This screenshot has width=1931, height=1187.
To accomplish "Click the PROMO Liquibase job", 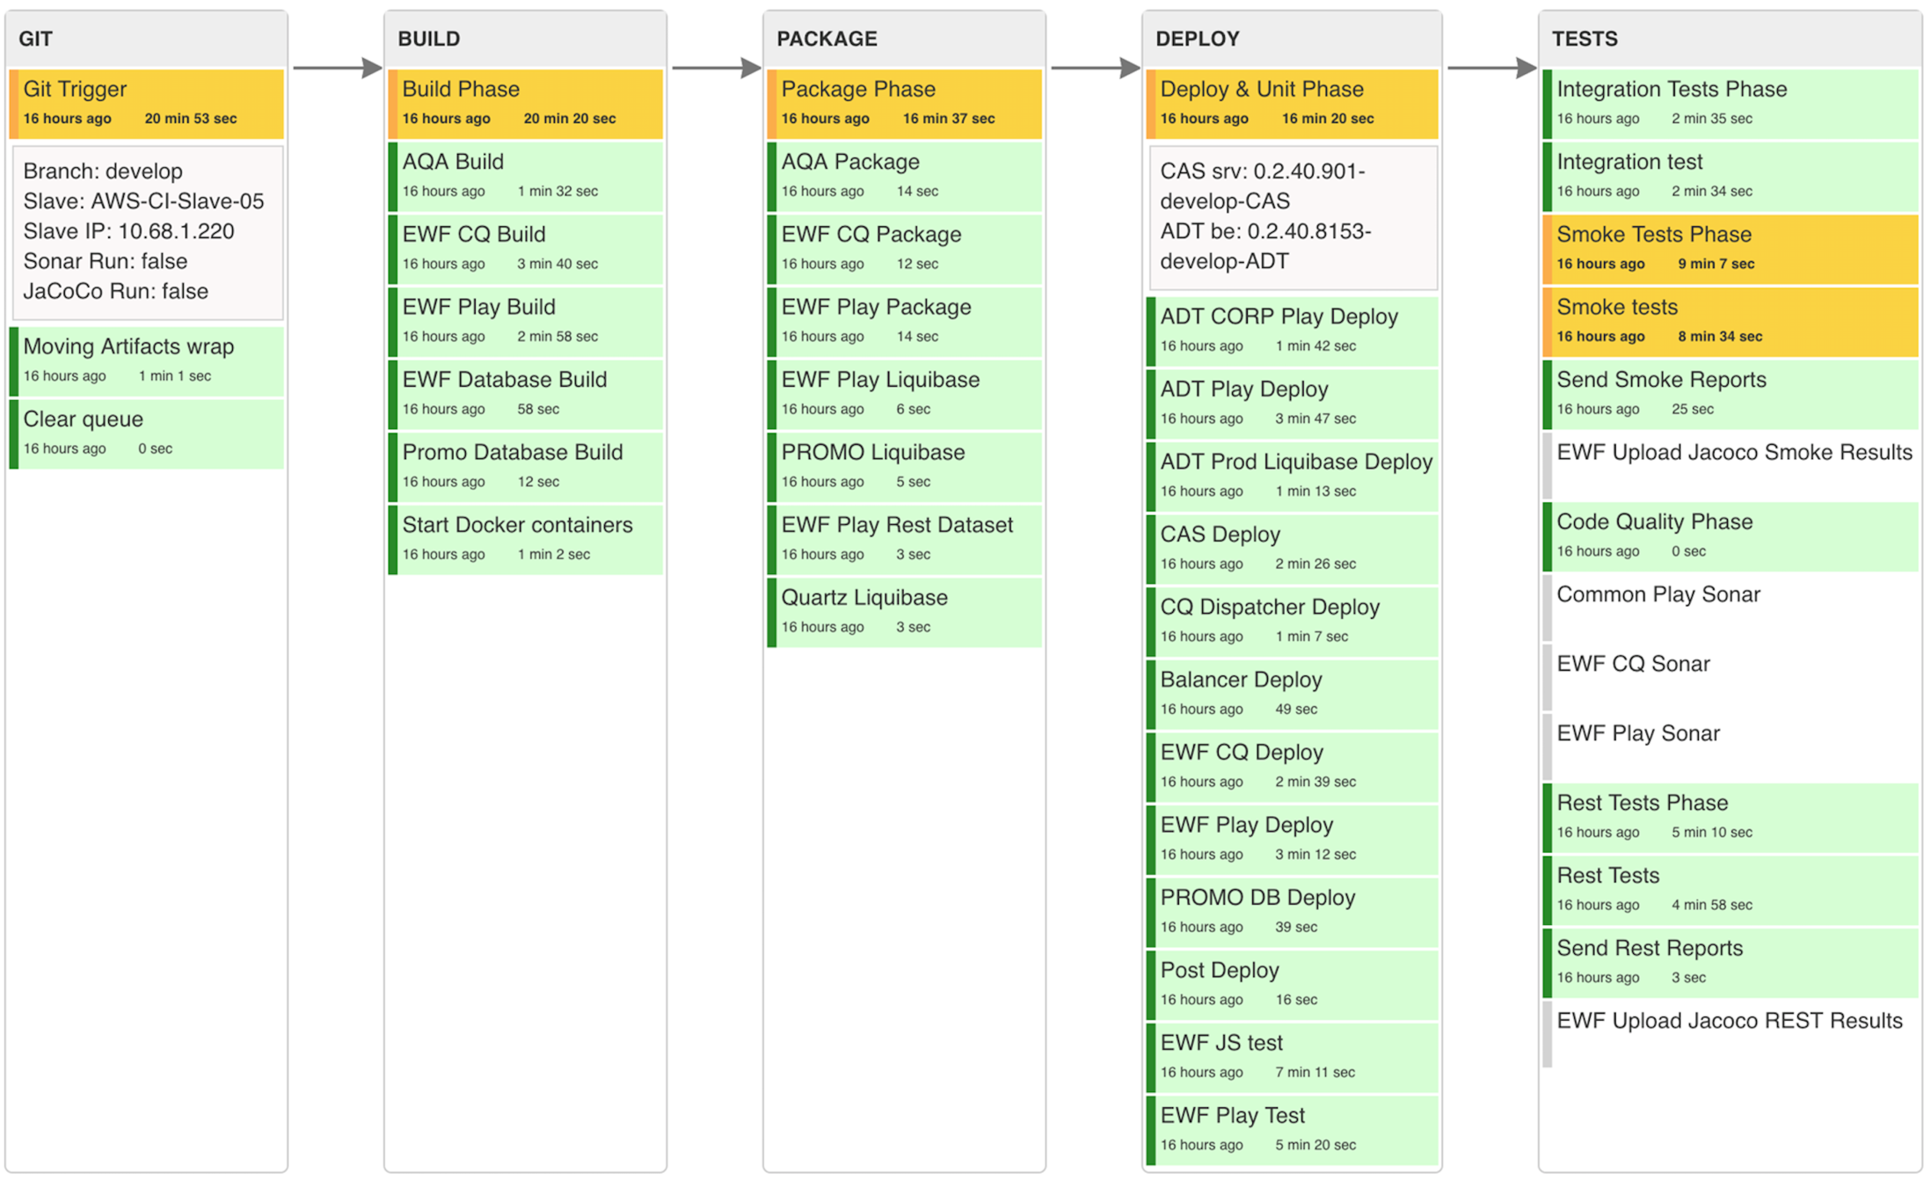I will [872, 453].
